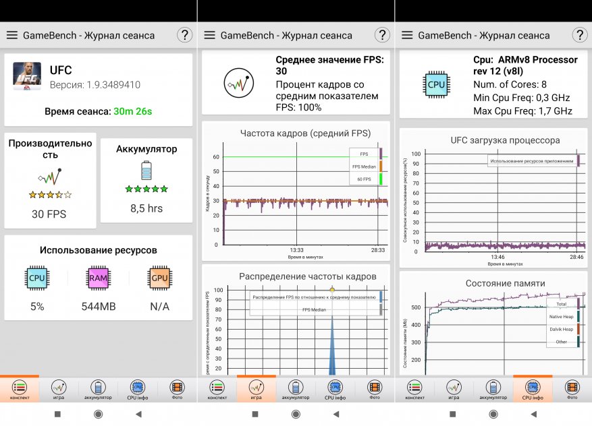
Task: Tap Native Heap legend entry
Action: (561, 317)
